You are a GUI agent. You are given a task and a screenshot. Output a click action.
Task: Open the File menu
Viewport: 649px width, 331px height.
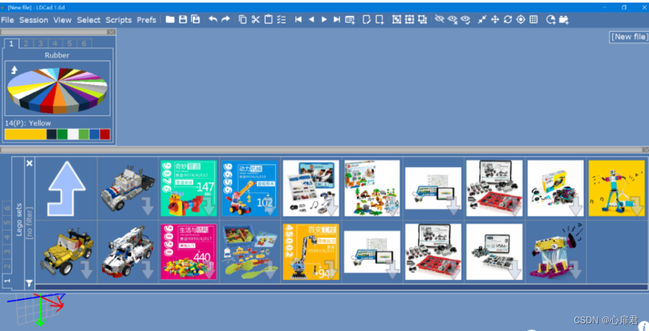coord(8,20)
